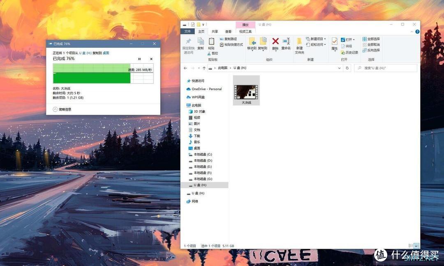Click Rename (重命名) icon
The height and width of the screenshot is (266, 444).
pos(286,41)
